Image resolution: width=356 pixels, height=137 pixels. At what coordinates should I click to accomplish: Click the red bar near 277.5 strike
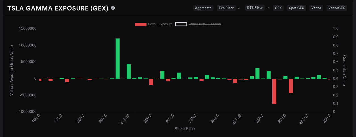click(291, 86)
